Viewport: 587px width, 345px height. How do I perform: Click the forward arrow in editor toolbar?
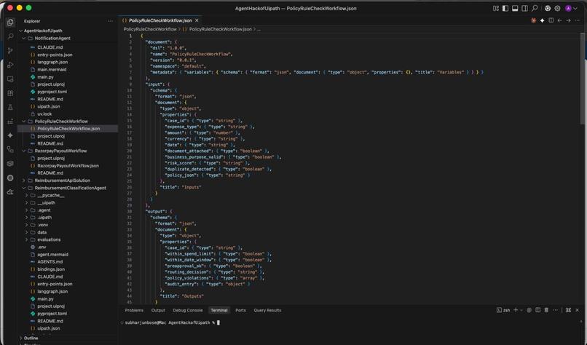point(568,20)
